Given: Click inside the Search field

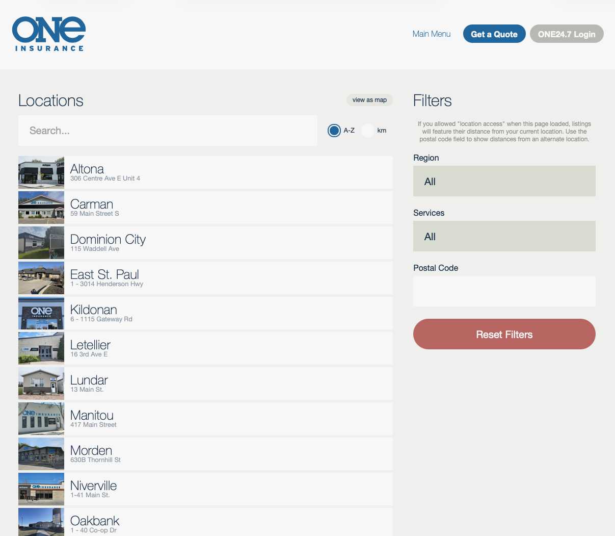Looking at the screenshot, I should [x=167, y=131].
